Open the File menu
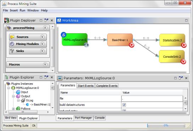 (x=5, y=11)
